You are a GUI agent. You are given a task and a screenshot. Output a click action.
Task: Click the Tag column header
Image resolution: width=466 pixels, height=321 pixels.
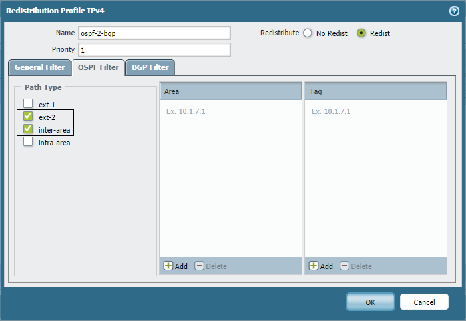point(375,91)
